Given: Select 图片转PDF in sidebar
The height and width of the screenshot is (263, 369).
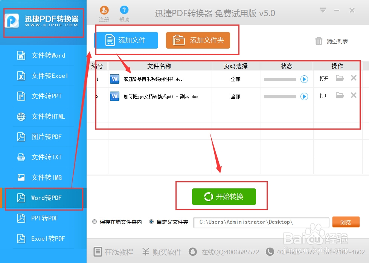Looking at the screenshot, I should [43, 137].
